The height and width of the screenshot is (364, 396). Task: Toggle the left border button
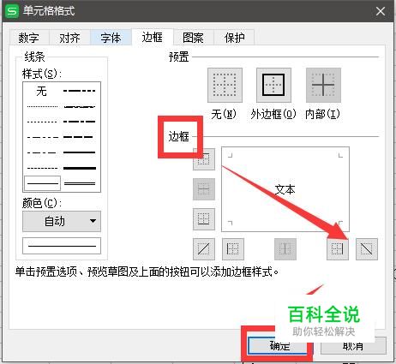click(x=233, y=249)
